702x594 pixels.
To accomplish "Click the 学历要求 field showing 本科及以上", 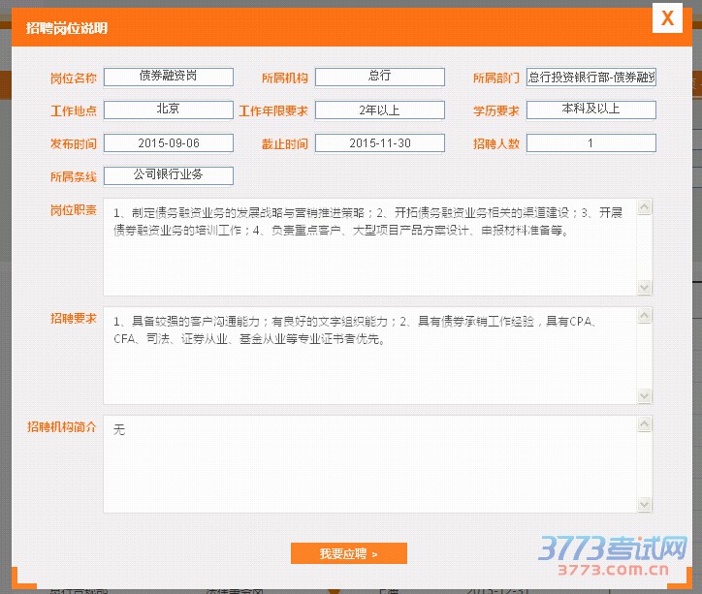I will click(591, 109).
